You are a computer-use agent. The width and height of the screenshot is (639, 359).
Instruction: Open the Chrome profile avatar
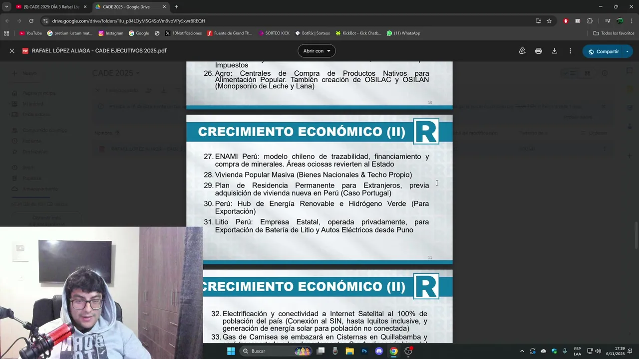pyautogui.click(x=620, y=21)
